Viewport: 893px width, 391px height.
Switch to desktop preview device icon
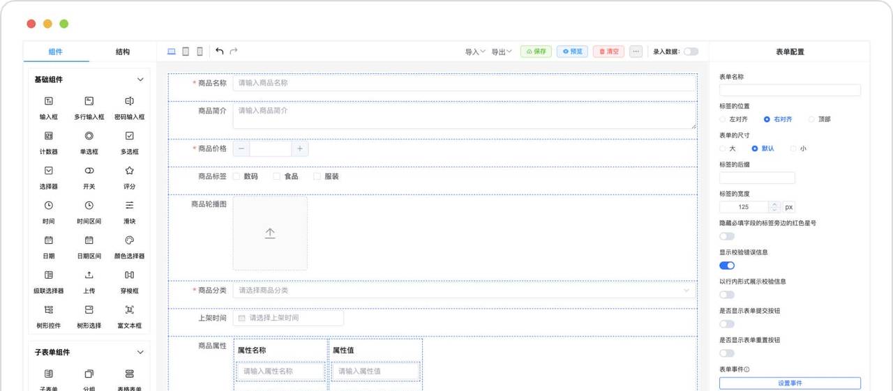click(x=172, y=52)
